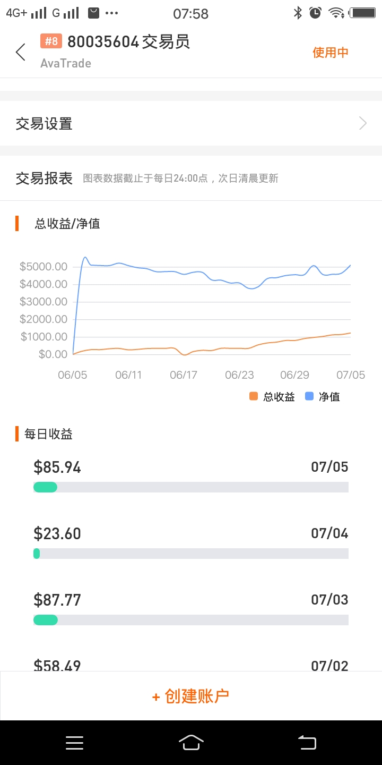Tap the Wi-Fi status icon
This screenshot has height=765, width=382.
coord(336,13)
